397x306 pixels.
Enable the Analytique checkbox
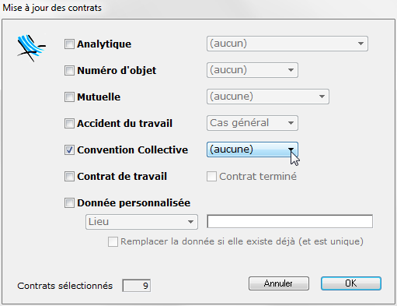[69, 44]
